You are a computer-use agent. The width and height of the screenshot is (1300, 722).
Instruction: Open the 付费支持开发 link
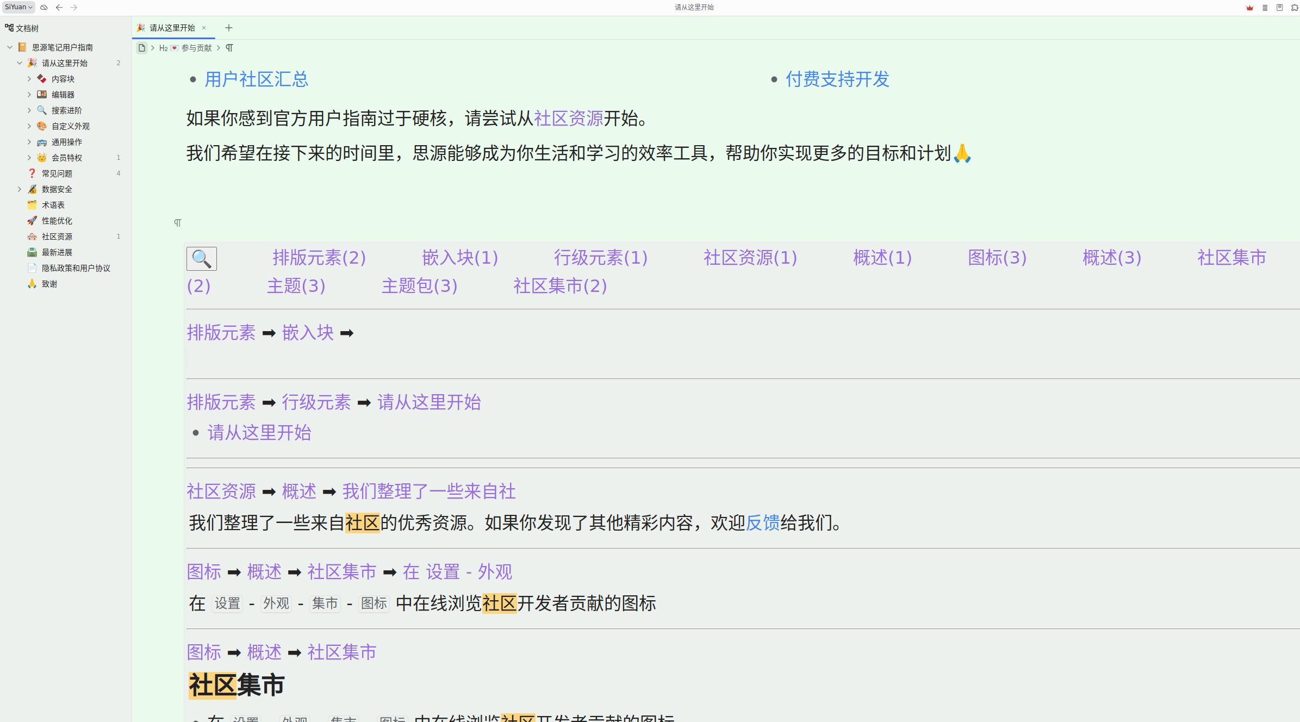pyautogui.click(x=837, y=79)
